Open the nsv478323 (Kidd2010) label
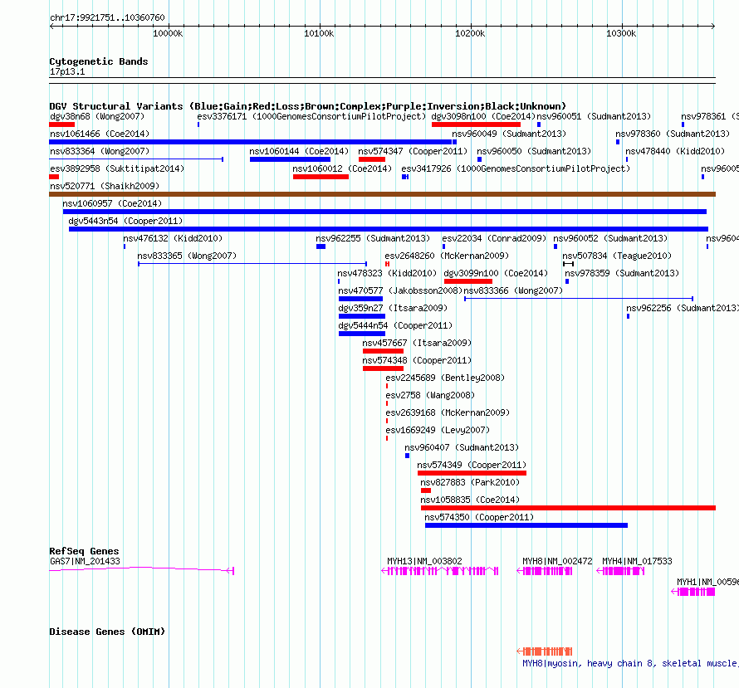 pos(387,273)
